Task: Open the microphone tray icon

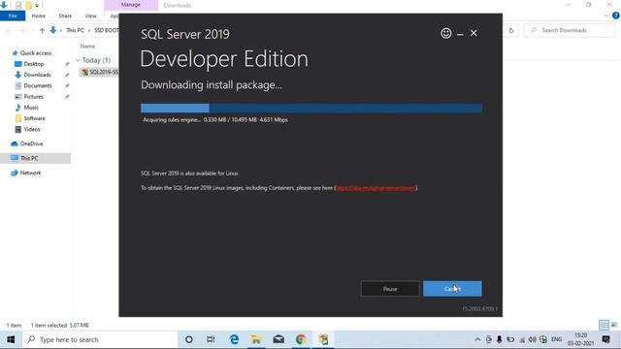Action: click(499, 339)
